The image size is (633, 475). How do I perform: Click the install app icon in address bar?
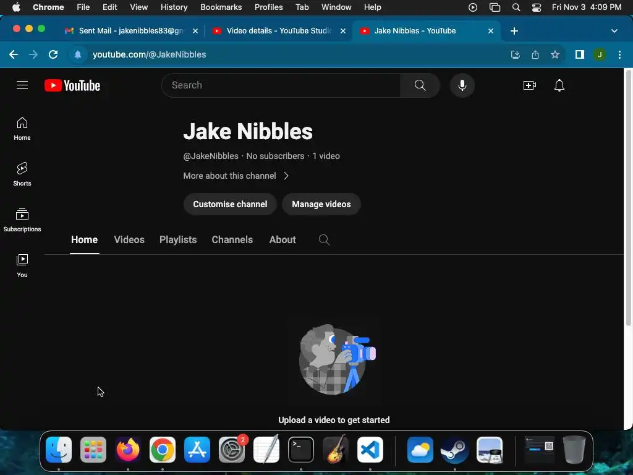(516, 54)
